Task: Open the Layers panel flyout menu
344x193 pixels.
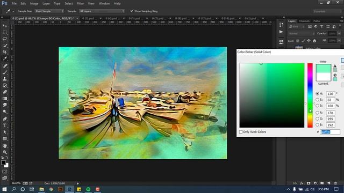Action: coord(341,21)
